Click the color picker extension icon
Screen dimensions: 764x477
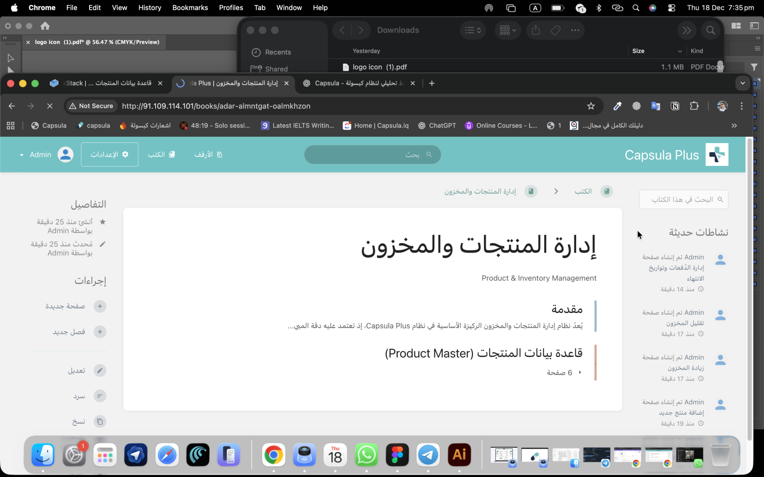point(617,106)
